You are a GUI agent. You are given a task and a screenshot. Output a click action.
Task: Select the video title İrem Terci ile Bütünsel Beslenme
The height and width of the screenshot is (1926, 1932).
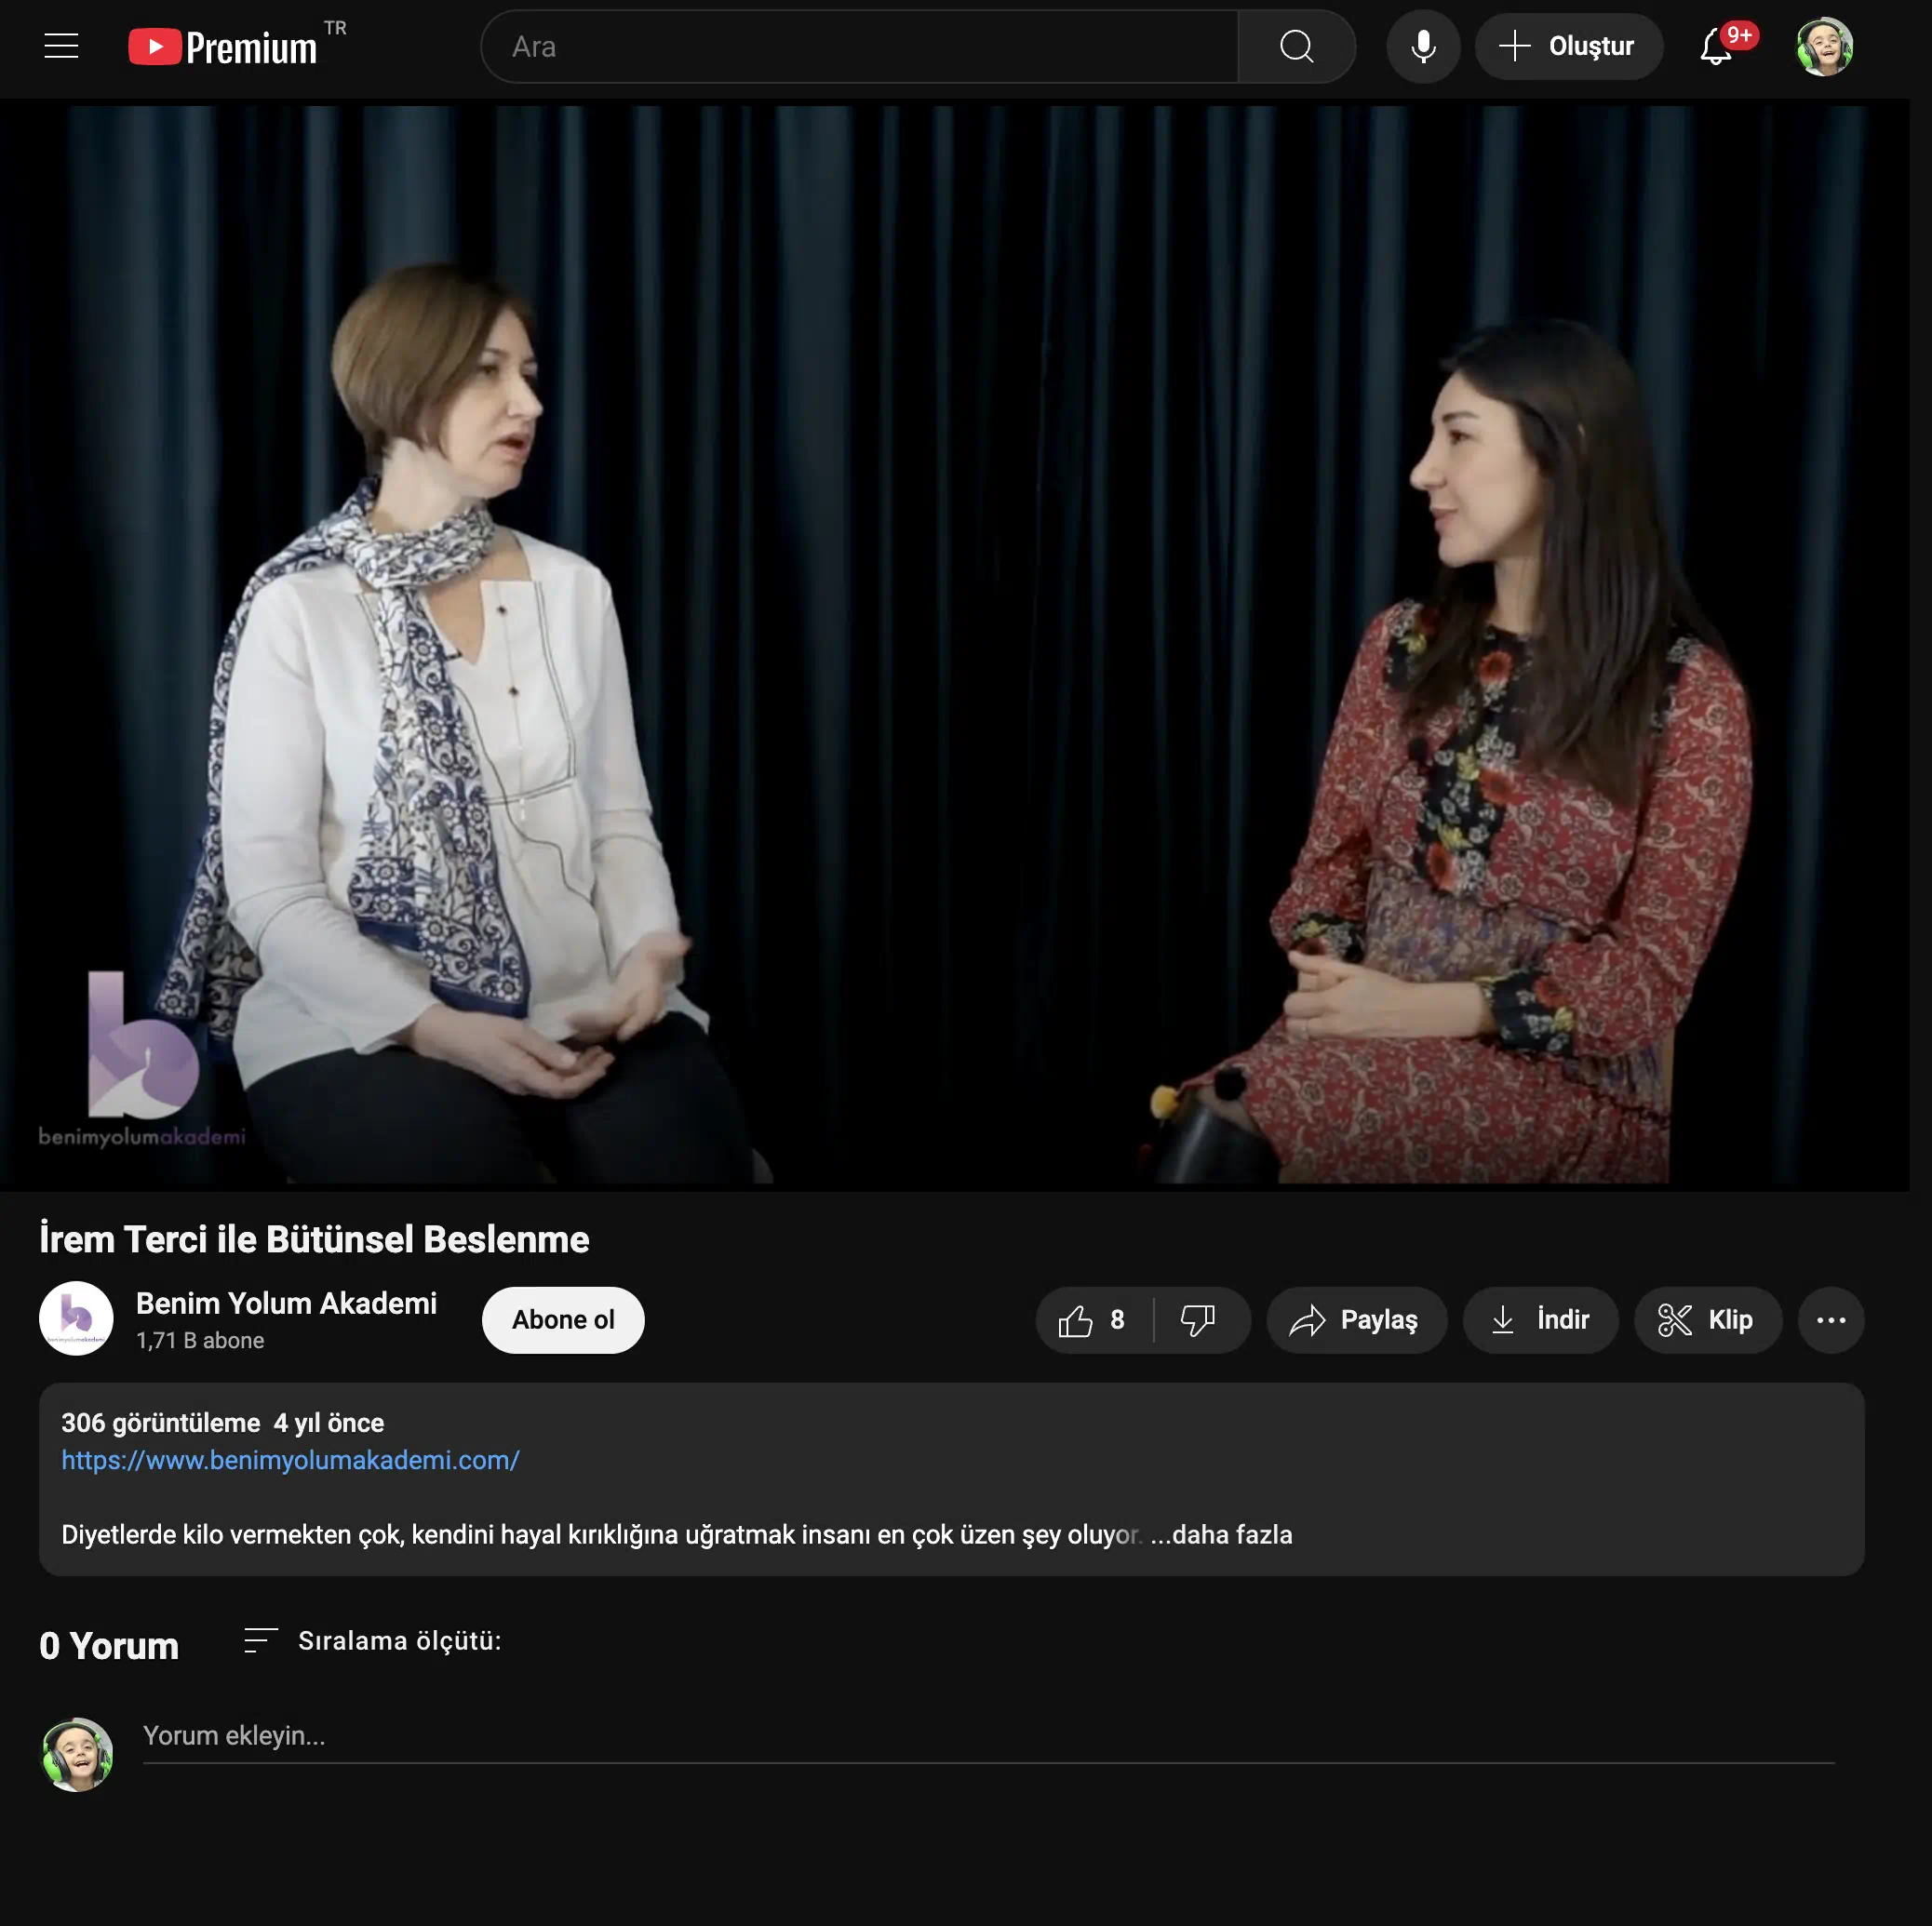point(314,1239)
